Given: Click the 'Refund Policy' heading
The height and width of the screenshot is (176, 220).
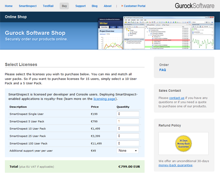Looking at the screenshot, I should pyautogui.click(x=170, y=126).
